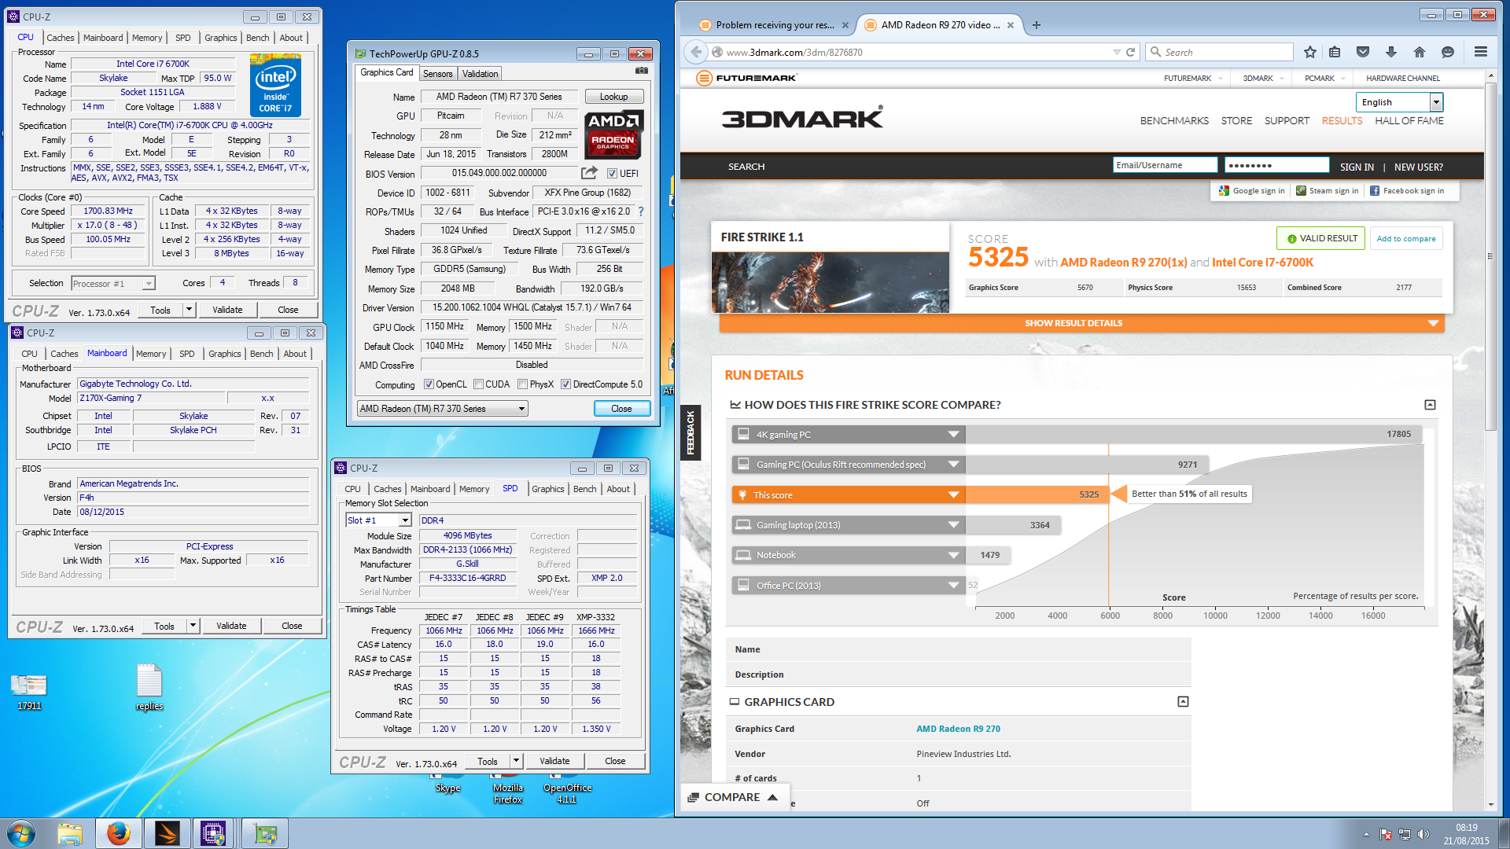
Task: Open the Processor #1 selection dropdown
Action: 113,283
